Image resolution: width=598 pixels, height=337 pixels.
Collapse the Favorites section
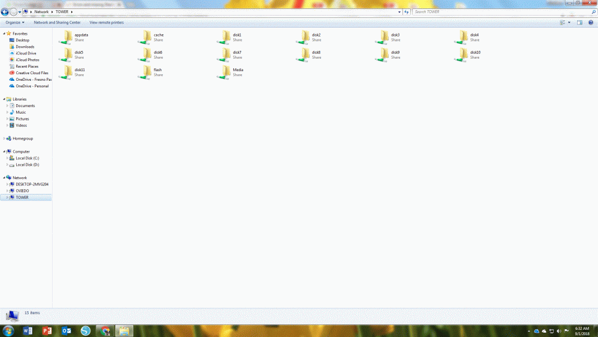4,34
